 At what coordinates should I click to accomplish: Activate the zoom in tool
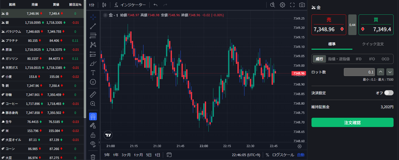93,104
